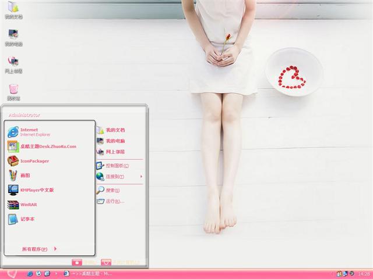Expand the 连接到(T) submenu
The image size is (373, 279).
coord(119,177)
